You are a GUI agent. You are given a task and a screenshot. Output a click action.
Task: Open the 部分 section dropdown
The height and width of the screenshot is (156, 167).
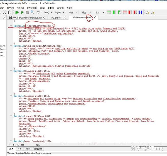pos(77,13)
